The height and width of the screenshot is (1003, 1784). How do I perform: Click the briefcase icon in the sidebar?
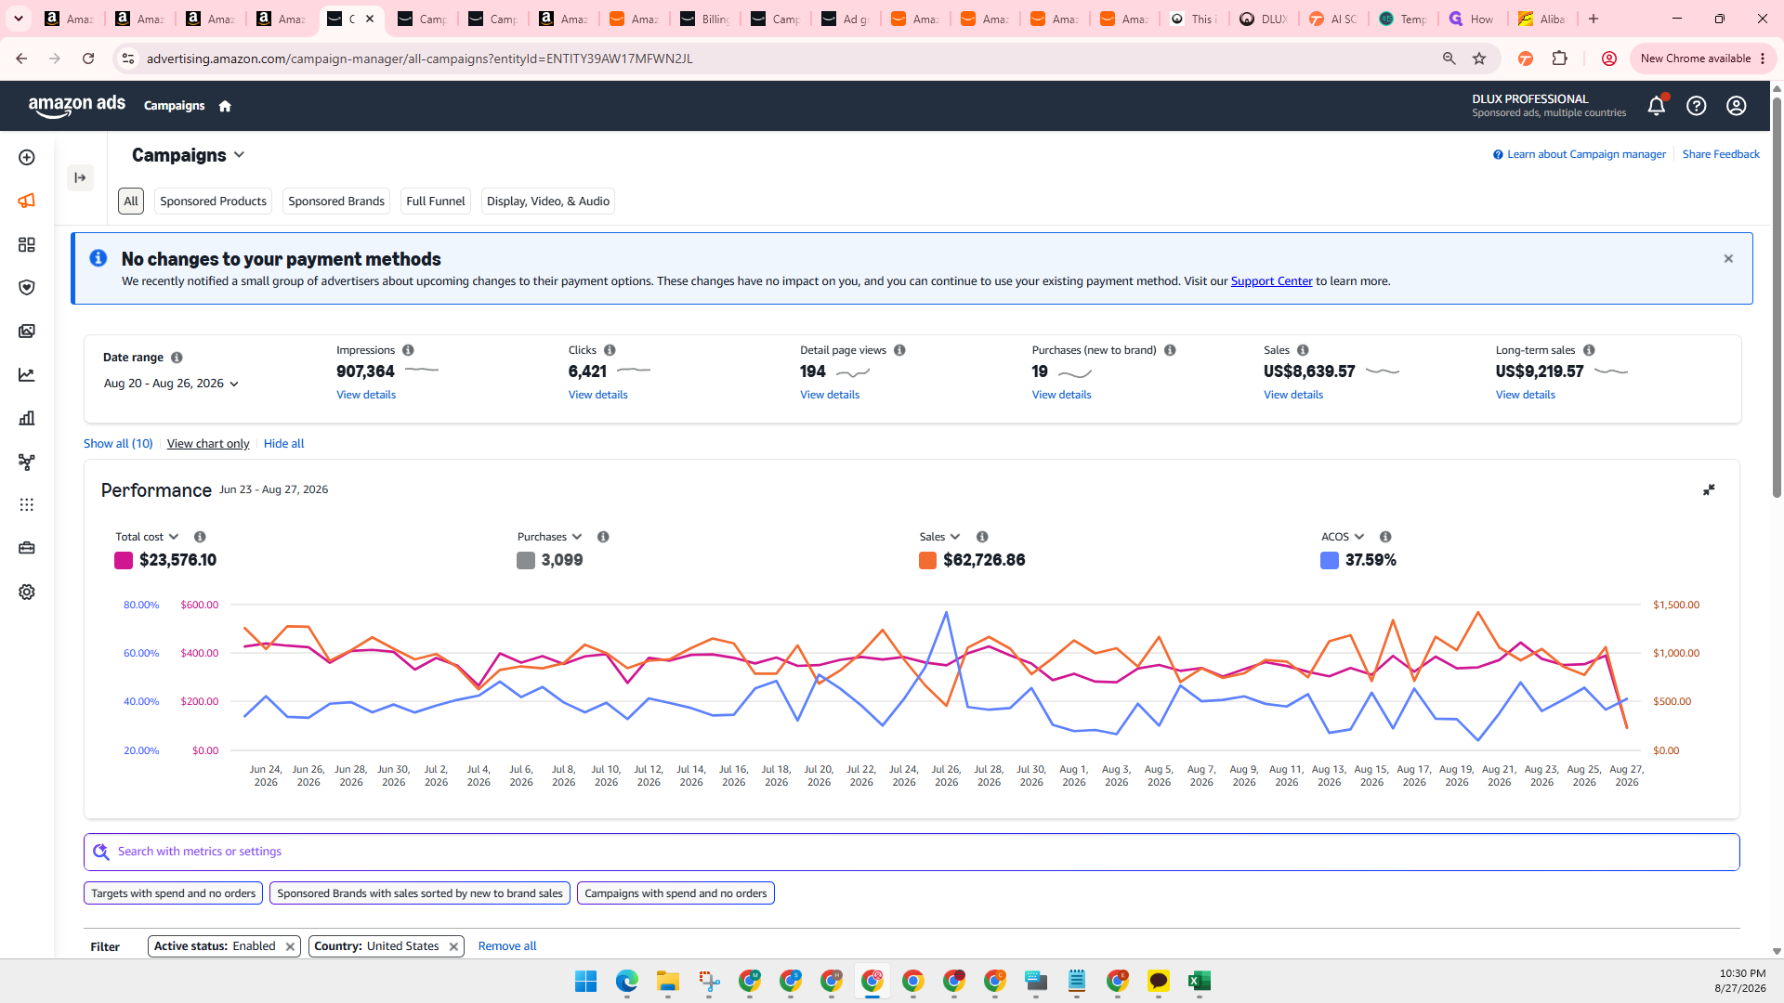(x=27, y=548)
